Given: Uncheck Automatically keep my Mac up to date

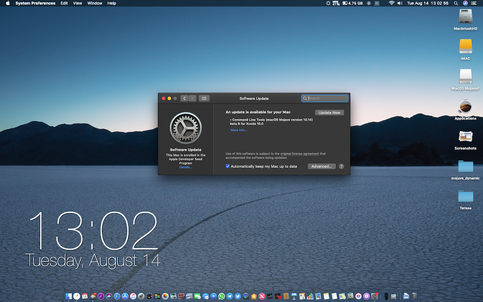Looking at the screenshot, I should point(228,167).
